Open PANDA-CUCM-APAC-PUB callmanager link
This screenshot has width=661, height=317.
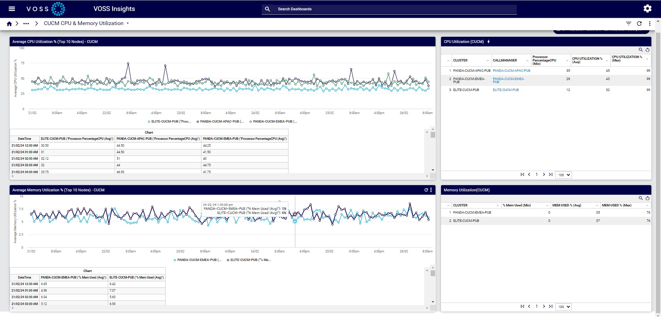pyautogui.click(x=511, y=71)
